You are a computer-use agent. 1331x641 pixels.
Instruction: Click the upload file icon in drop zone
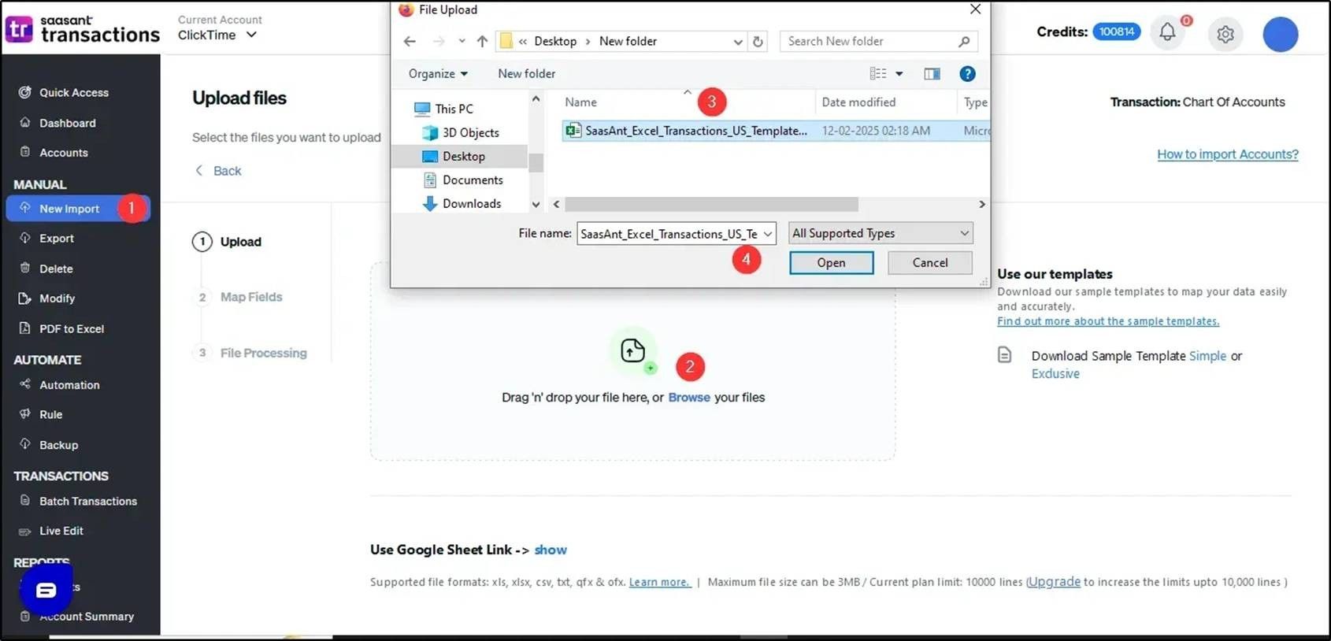pyautogui.click(x=632, y=350)
